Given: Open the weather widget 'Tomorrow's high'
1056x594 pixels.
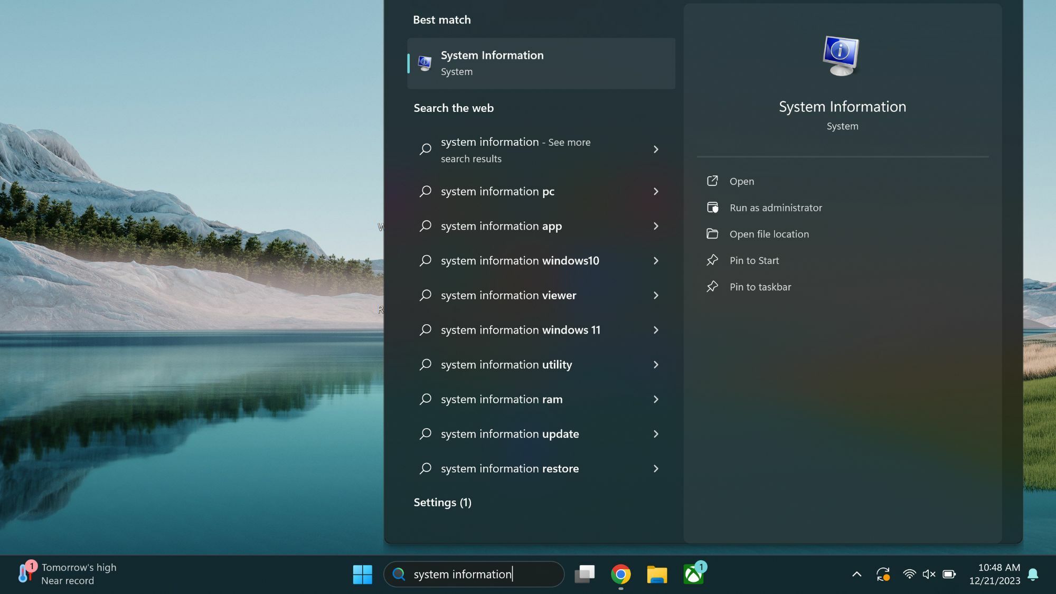Looking at the screenshot, I should [x=66, y=574].
